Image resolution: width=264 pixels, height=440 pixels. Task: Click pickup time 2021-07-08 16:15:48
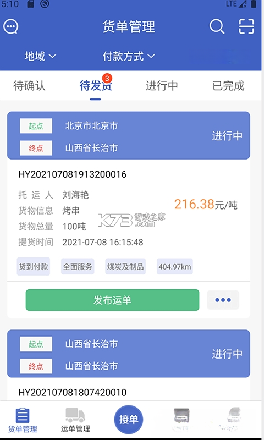(x=103, y=242)
